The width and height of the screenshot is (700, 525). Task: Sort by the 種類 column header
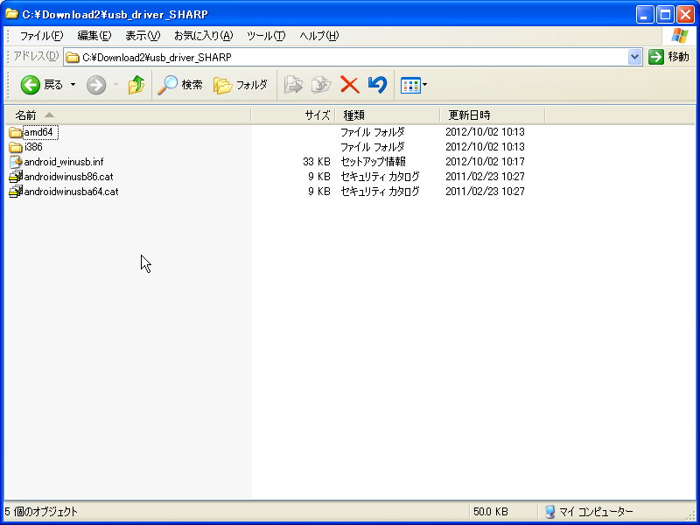tap(388, 115)
